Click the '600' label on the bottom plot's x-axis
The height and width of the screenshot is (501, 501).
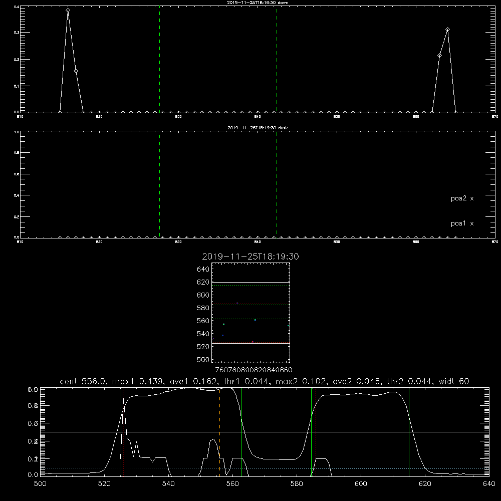pyautogui.click(x=361, y=484)
